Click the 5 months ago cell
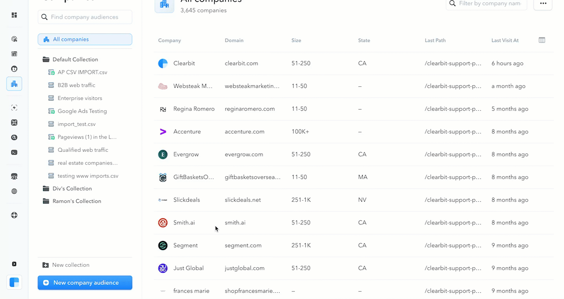The width and height of the screenshot is (564, 299). (x=510, y=109)
